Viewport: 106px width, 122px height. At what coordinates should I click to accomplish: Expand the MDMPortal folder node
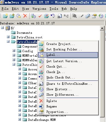coord(14,55)
